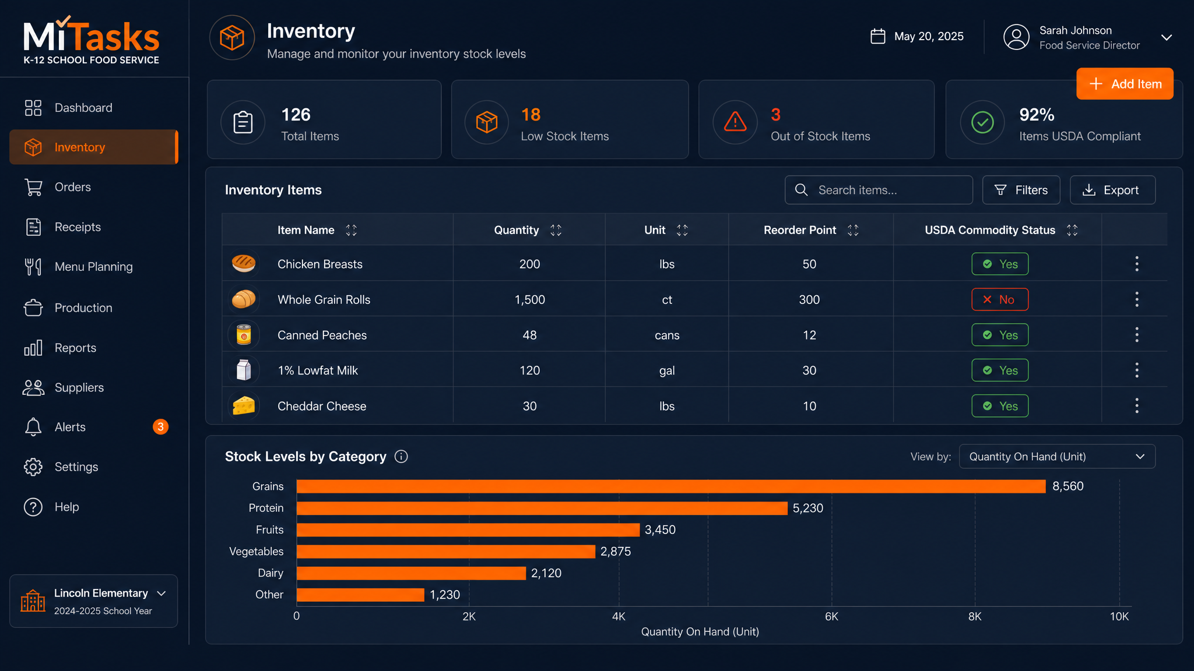This screenshot has width=1194, height=671.
Task: Click the 1,500 quantity cell
Action: [529, 299]
